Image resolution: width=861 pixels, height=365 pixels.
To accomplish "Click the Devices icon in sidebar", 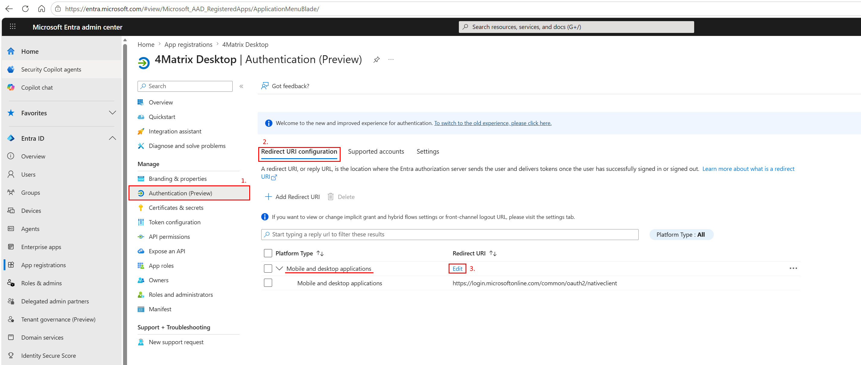I will coord(11,210).
